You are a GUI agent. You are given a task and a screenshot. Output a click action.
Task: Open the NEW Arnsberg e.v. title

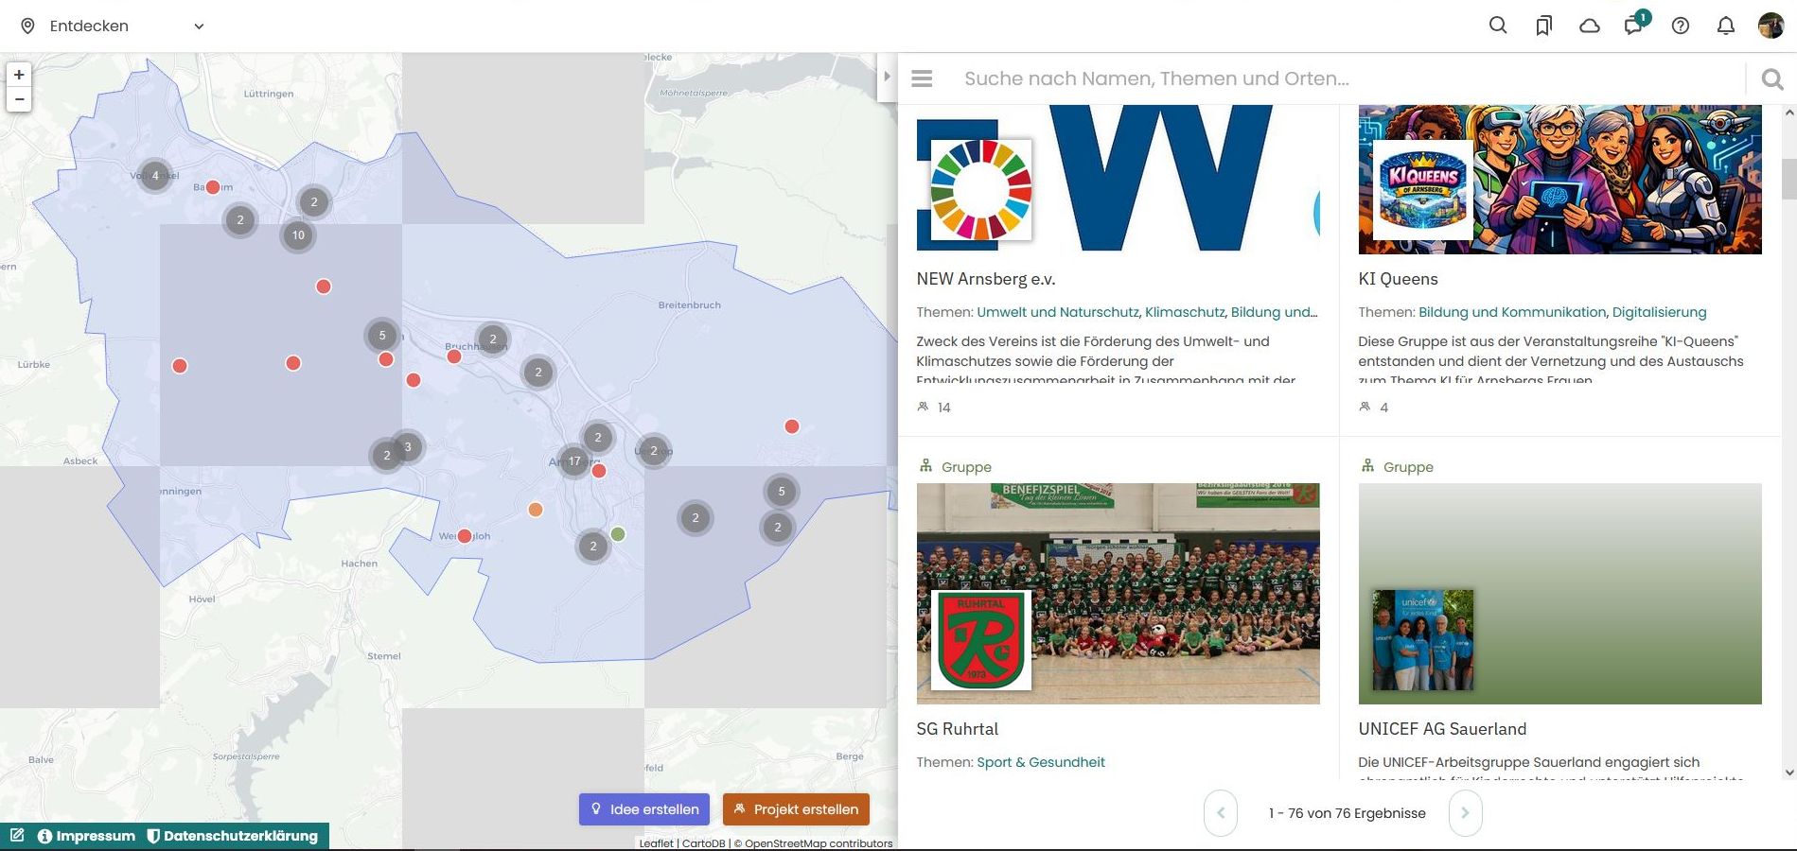click(986, 279)
